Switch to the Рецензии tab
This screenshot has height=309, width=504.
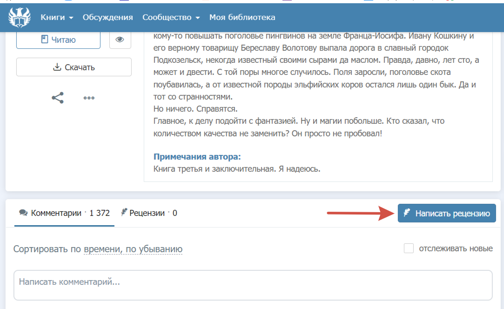tap(149, 213)
